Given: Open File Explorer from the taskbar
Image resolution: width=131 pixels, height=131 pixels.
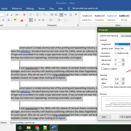Looking at the screenshot, I should pos(29,128).
